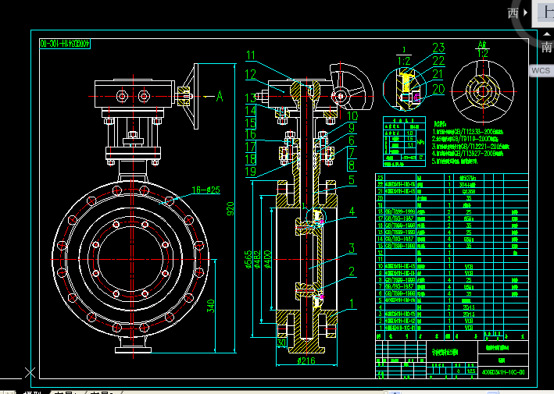Select part balloon number 22
554x394 pixels.
pos(438,61)
